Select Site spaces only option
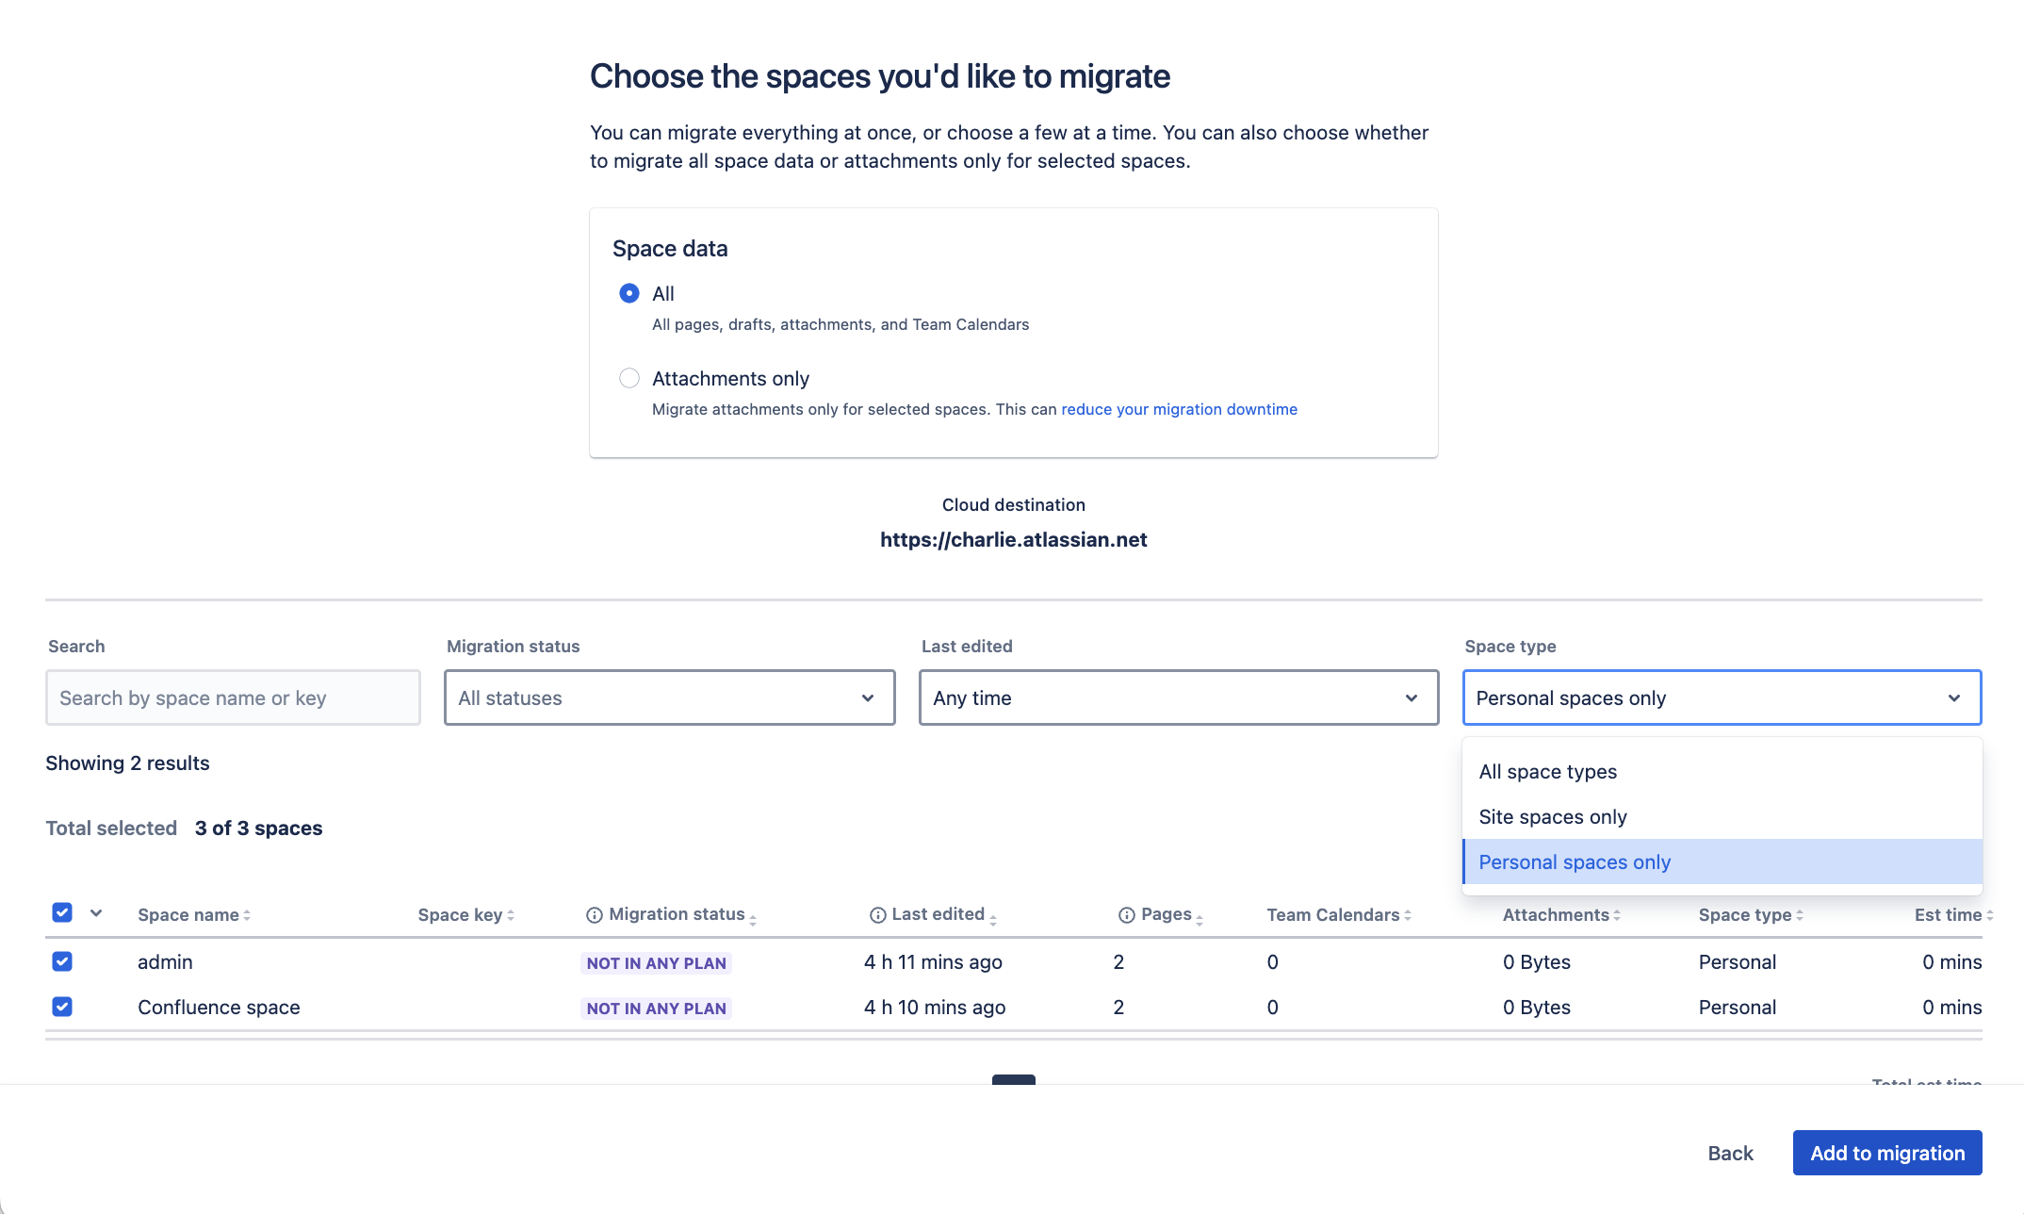The height and width of the screenshot is (1214, 2024). tap(1552, 816)
